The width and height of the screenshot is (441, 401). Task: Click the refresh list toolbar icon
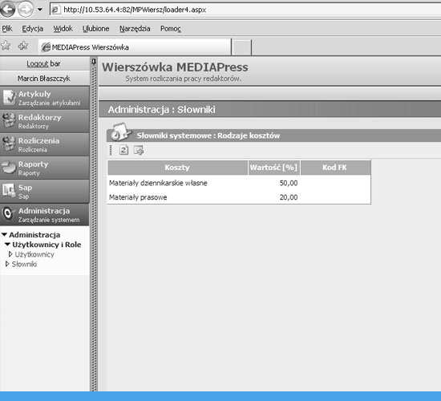pos(123,150)
